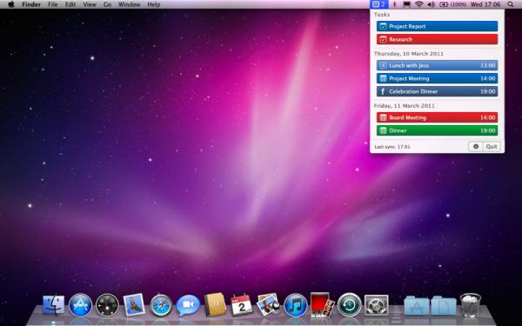This screenshot has height=326, width=522.
Task: Open the Celebration Dinner Facebook event
Action: [437, 91]
